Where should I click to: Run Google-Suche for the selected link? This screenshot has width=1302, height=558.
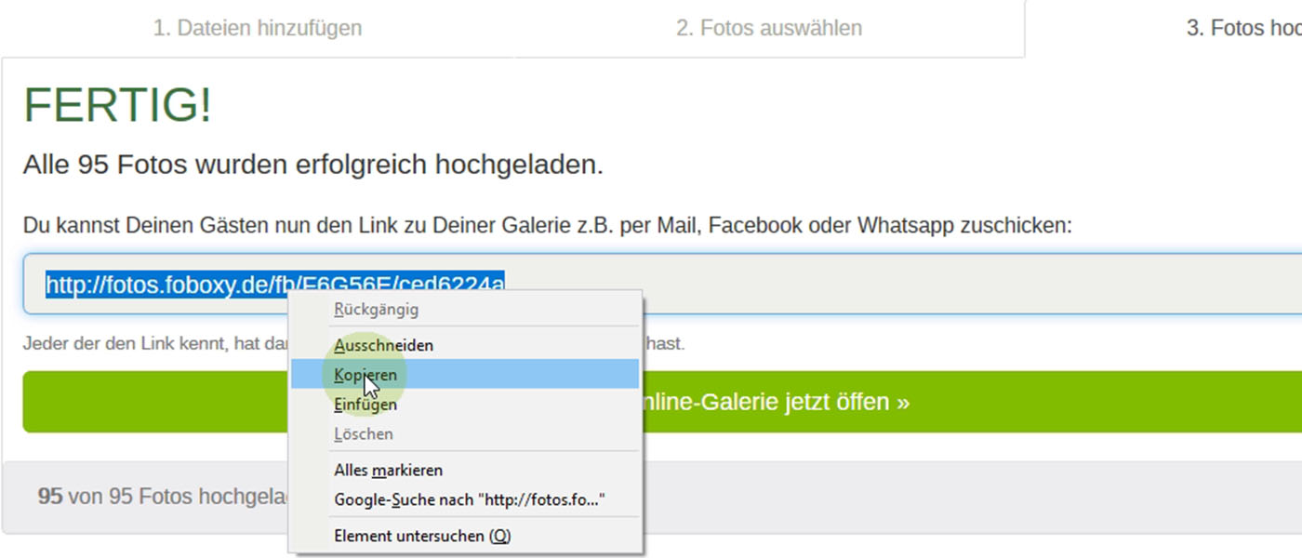[x=470, y=500]
